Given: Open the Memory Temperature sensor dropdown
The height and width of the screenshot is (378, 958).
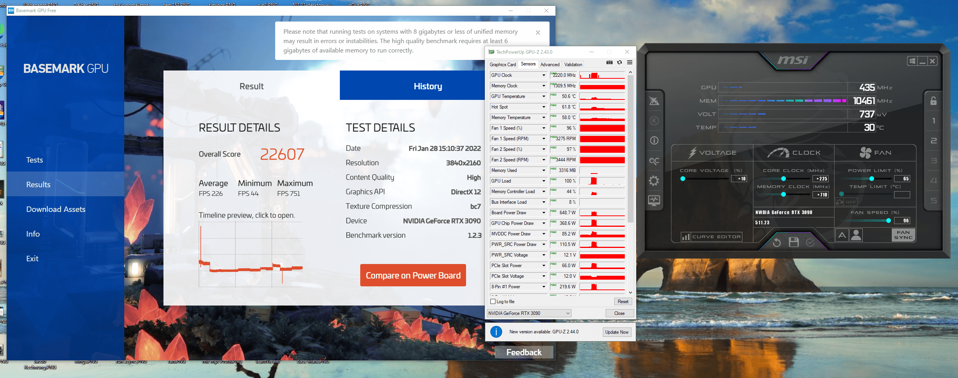Looking at the screenshot, I should point(544,118).
